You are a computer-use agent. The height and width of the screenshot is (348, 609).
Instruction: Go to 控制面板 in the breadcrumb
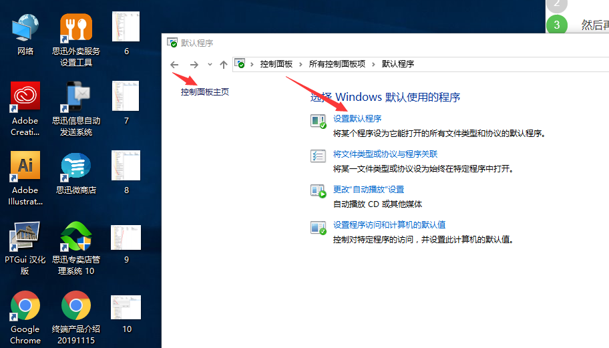pos(276,64)
